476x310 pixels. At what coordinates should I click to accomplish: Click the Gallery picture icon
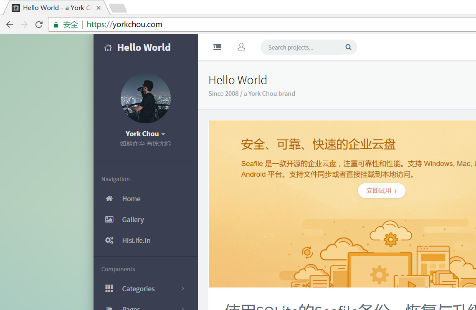pyautogui.click(x=109, y=220)
